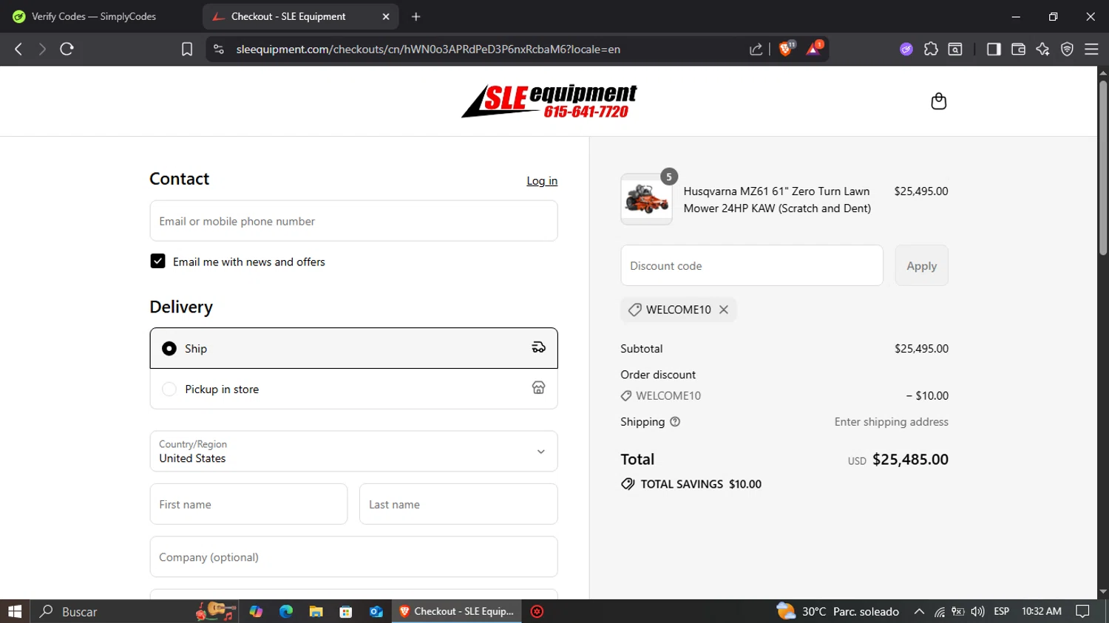This screenshot has height=623, width=1109.
Task: Toggle the browser sidebar panel
Action: coord(994,49)
